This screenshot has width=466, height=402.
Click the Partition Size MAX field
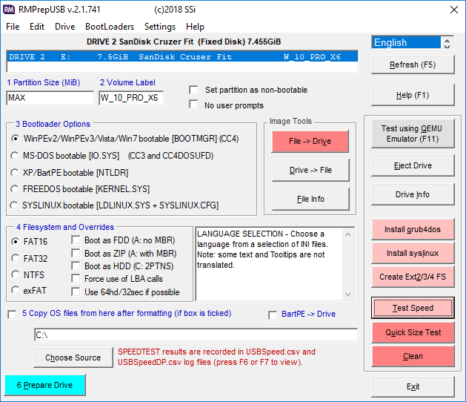(50, 98)
